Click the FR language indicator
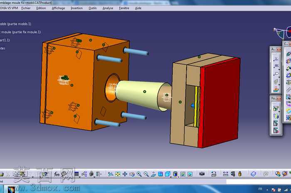 point(260,189)
